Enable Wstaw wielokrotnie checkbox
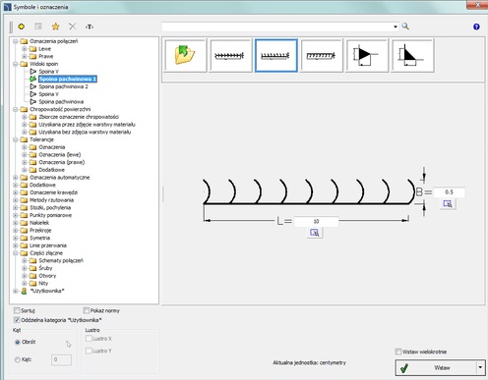This screenshot has width=488, height=380. pos(398,352)
